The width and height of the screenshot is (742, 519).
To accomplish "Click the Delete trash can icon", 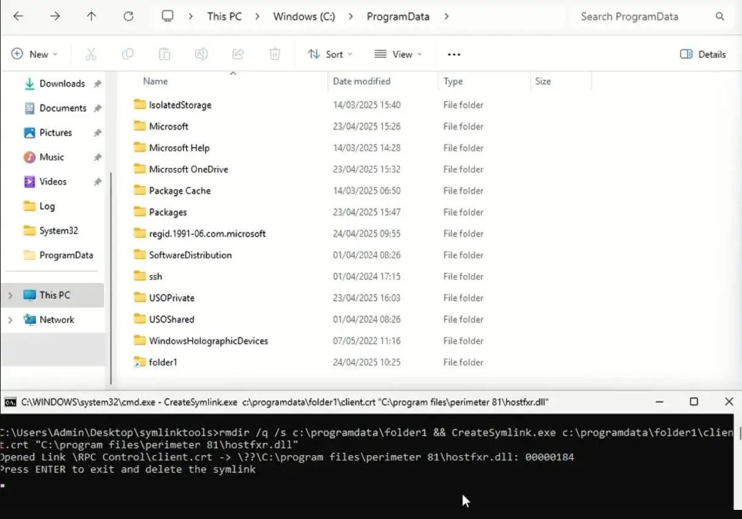I will tap(275, 54).
